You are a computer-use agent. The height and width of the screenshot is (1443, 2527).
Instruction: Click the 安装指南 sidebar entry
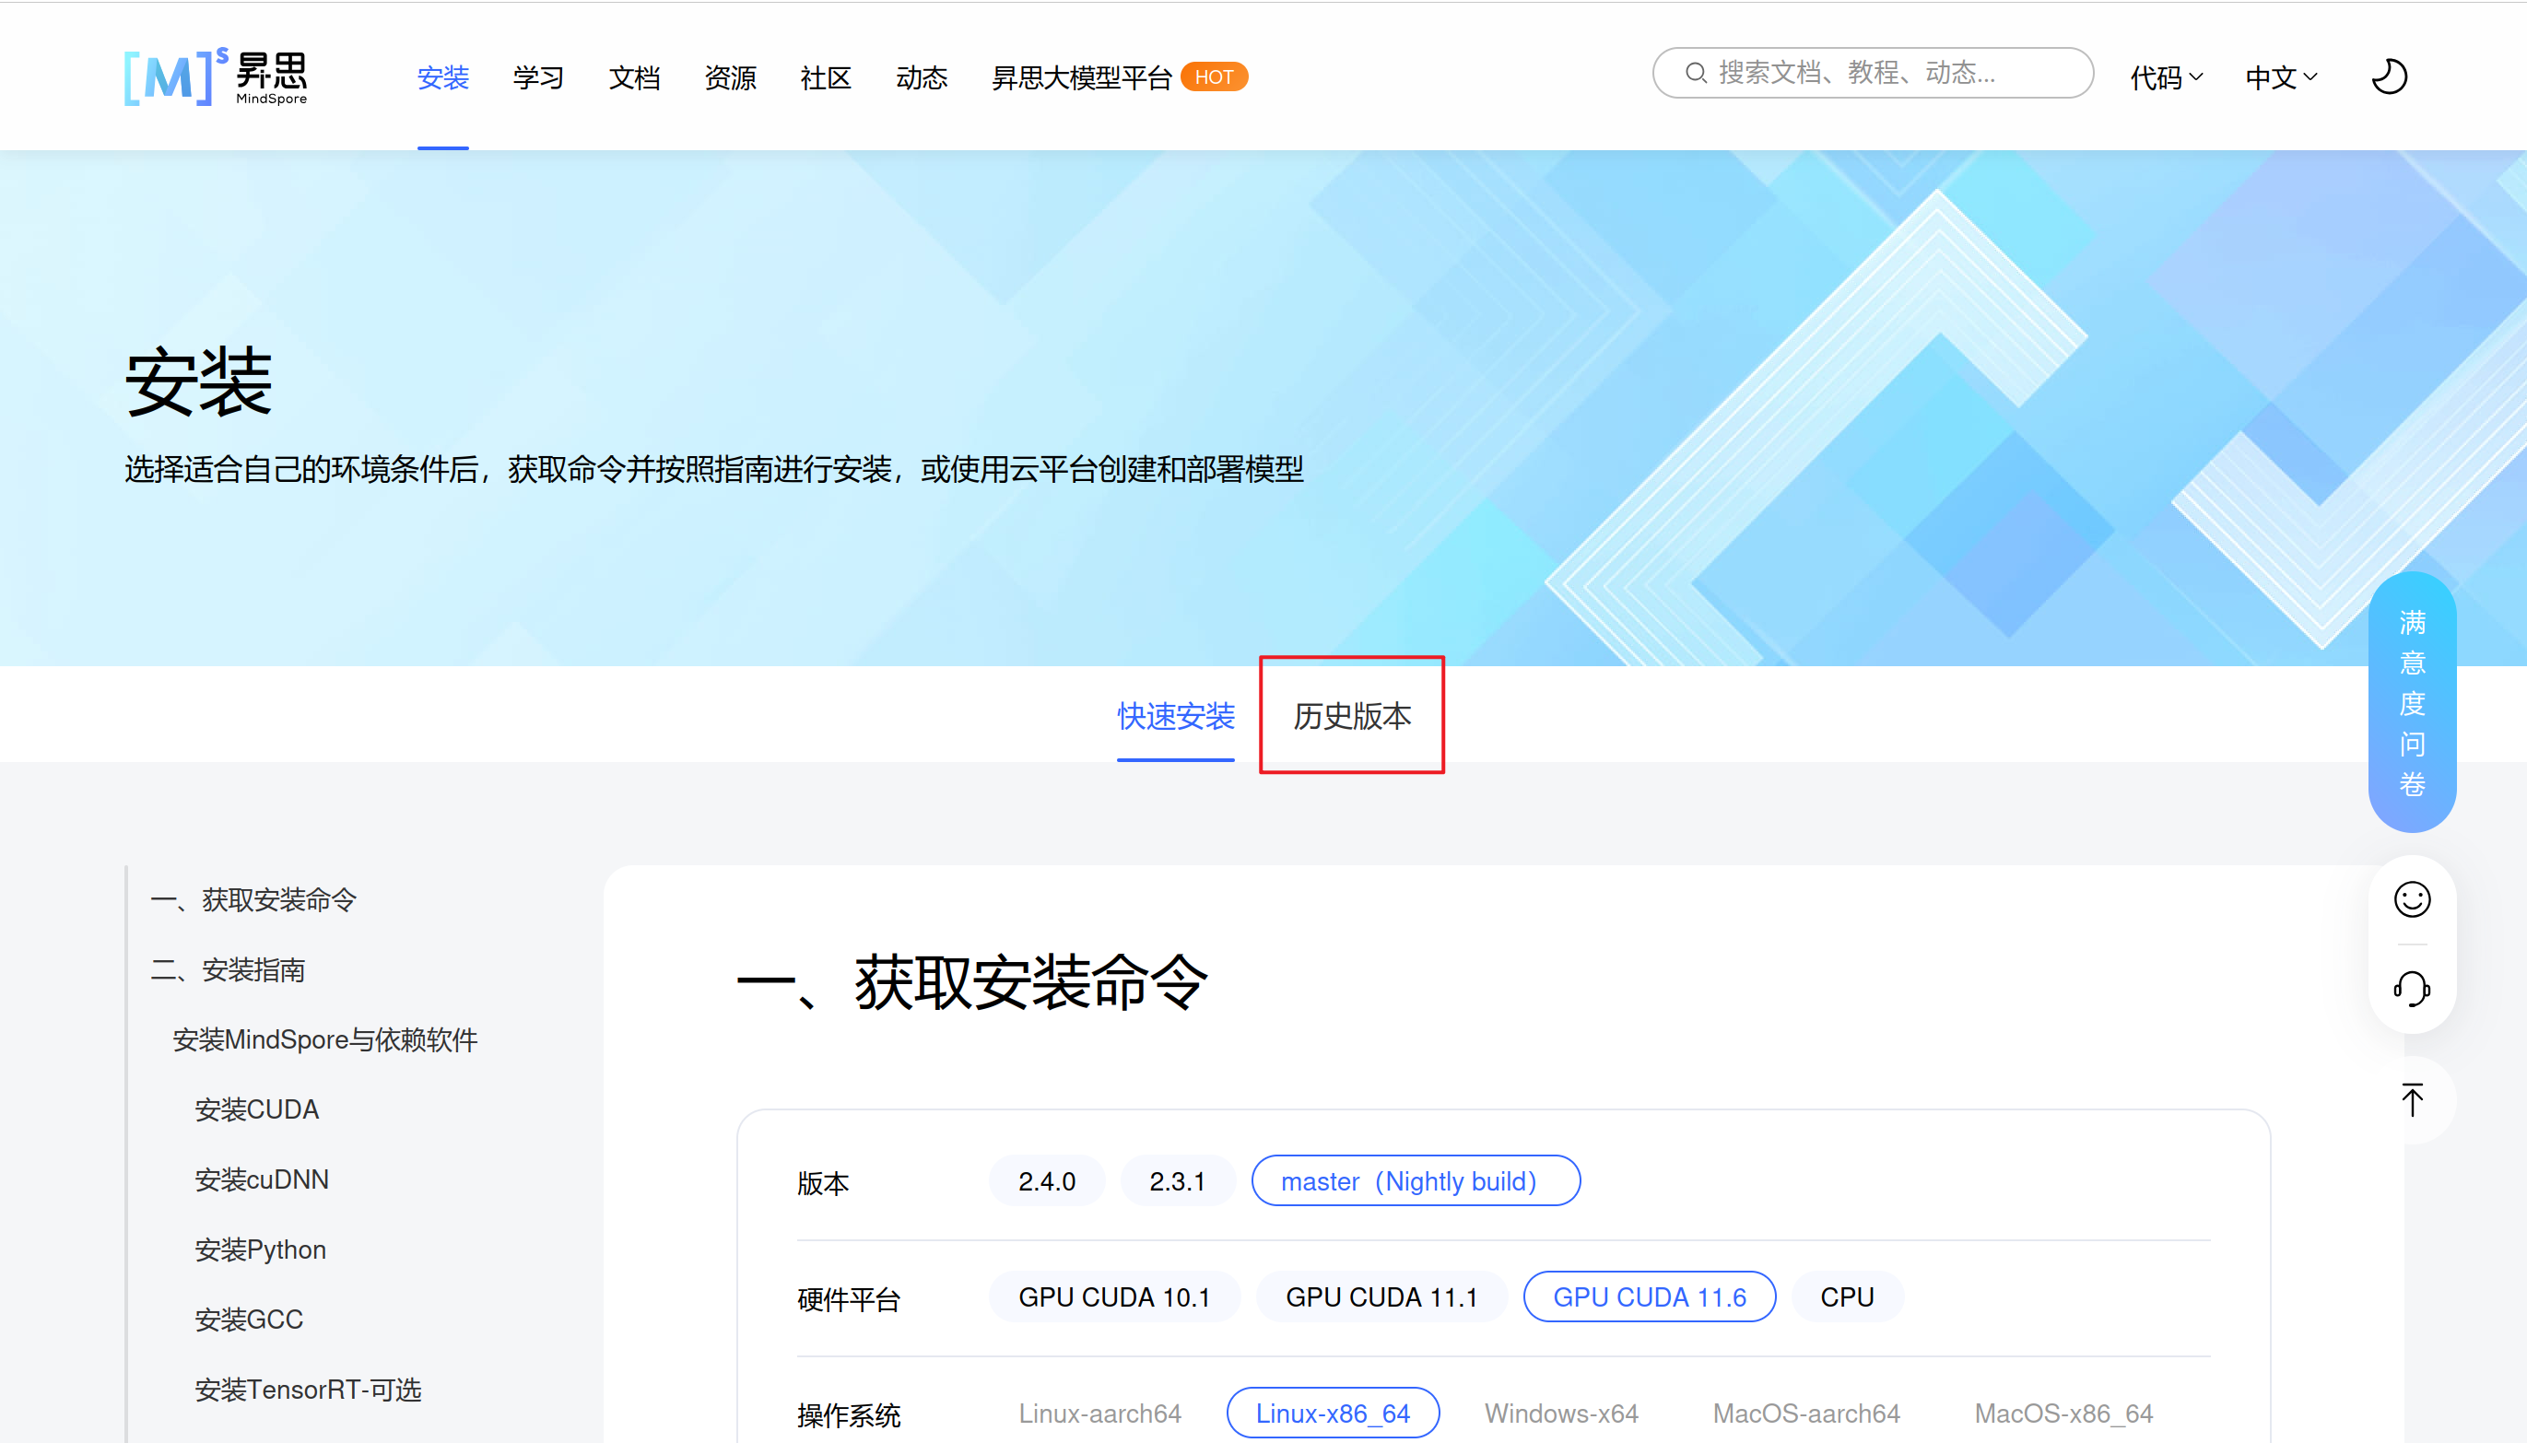[229, 969]
